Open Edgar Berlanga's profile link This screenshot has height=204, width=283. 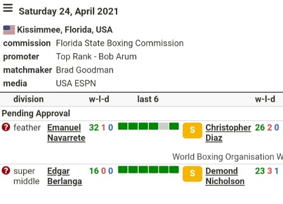[65, 176]
